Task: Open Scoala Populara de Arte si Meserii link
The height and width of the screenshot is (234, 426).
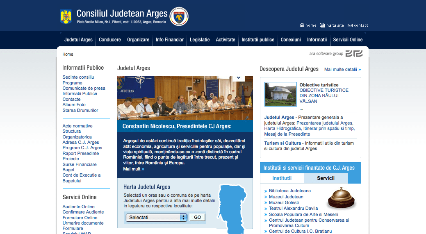Action: (303, 214)
